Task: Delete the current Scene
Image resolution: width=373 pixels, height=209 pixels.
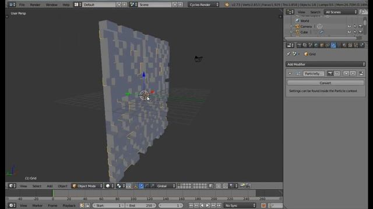Action: 180,5
